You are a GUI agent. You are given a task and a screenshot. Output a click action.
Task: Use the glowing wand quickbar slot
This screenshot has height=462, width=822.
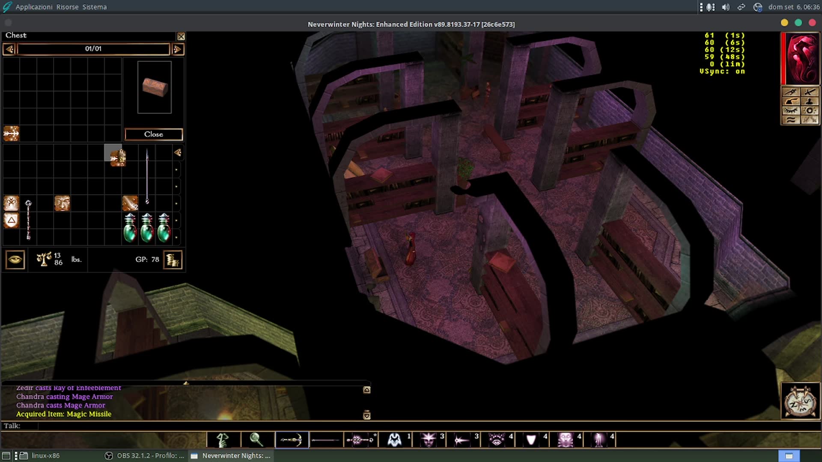click(x=360, y=440)
